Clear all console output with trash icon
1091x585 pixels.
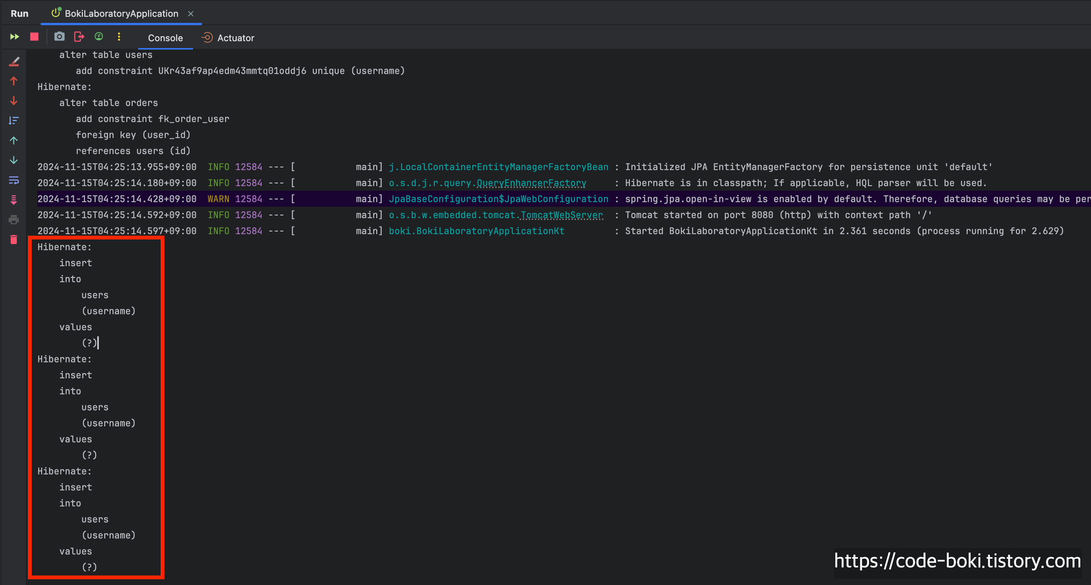tap(14, 239)
